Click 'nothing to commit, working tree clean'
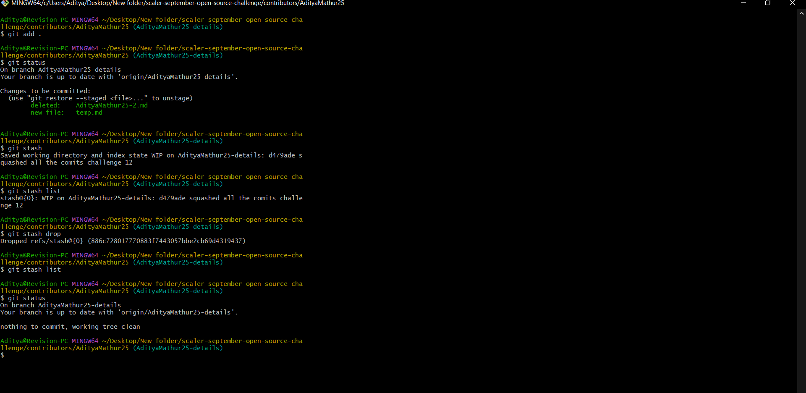Screen dimensions: 806x393 (70, 327)
